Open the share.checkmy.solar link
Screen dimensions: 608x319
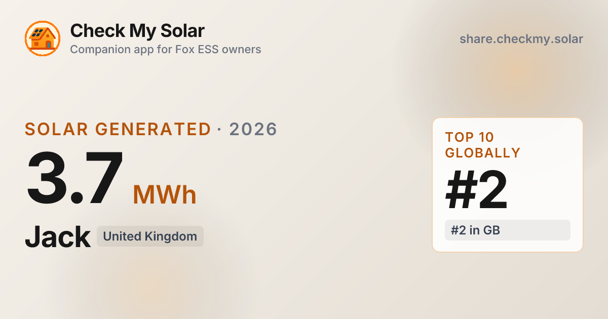521,39
